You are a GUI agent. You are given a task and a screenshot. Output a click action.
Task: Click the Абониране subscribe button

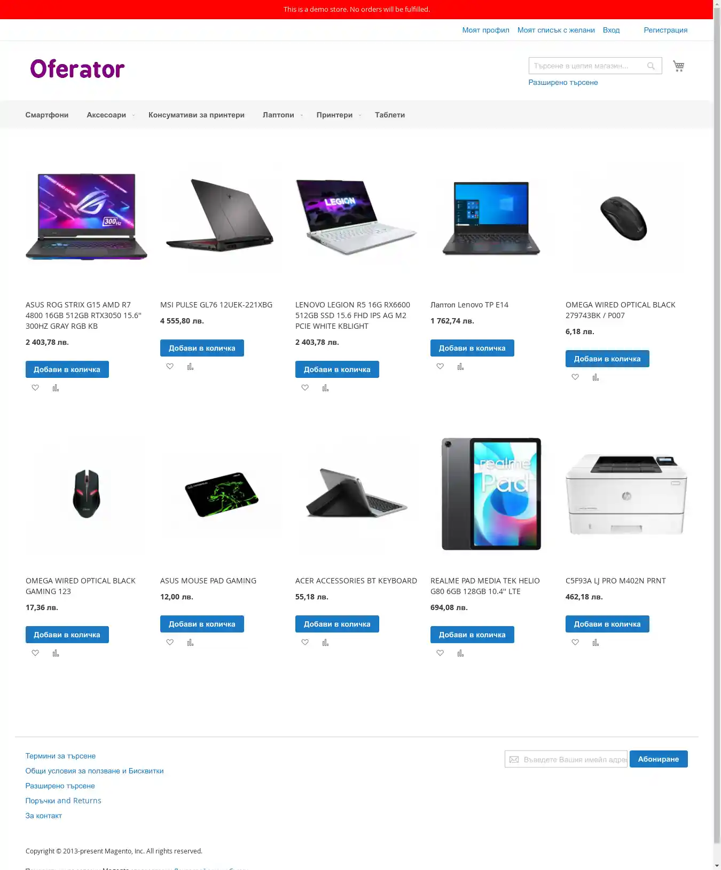659,759
